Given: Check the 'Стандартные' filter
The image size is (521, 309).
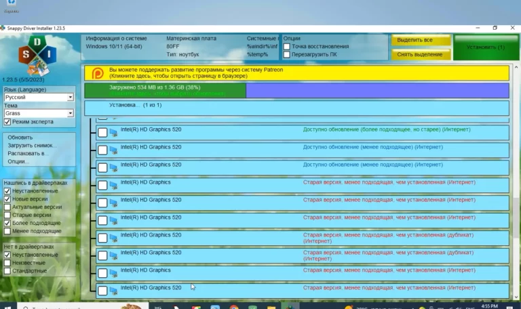Looking at the screenshot, I should pyautogui.click(x=7, y=271).
